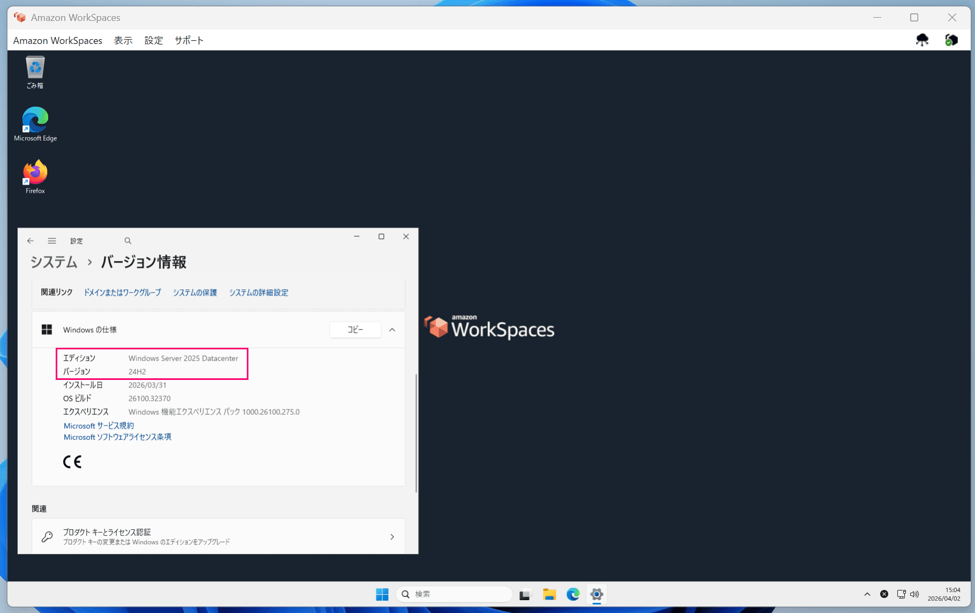Open the 設定 menu in Amazon WorkSpaces

coord(154,40)
